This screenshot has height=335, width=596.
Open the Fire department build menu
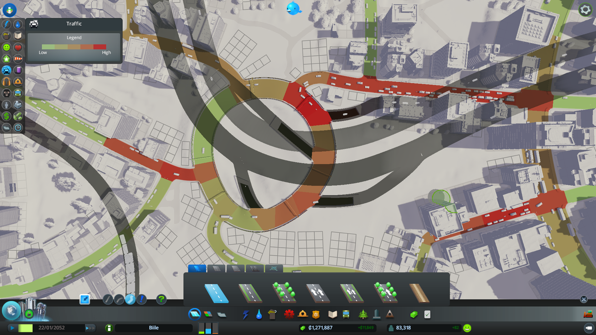(x=303, y=314)
